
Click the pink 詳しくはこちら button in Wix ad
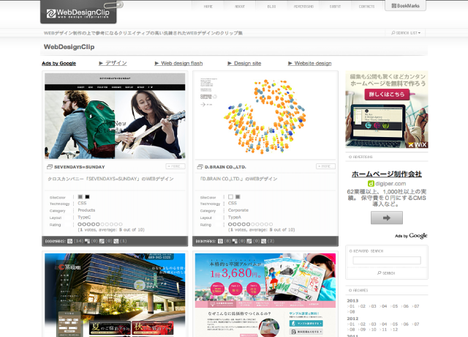pyautogui.click(x=387, y=95)
